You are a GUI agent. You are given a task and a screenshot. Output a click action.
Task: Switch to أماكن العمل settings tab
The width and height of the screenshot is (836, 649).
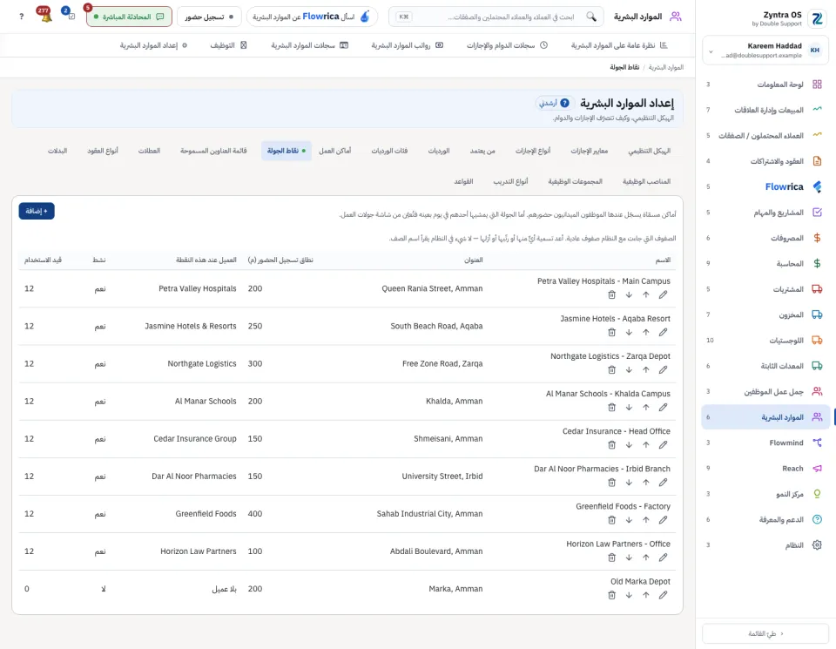pyautogui.click(x=334, y=151)
